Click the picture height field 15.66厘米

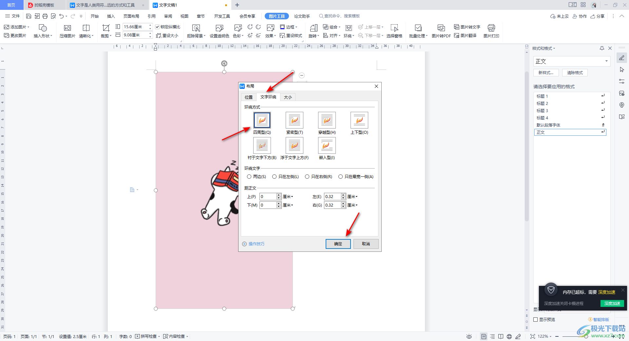pos(136,27)
